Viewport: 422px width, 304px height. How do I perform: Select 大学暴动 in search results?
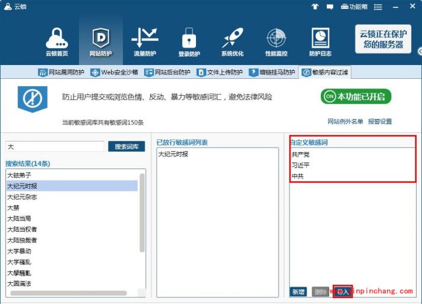coord(72,251)
